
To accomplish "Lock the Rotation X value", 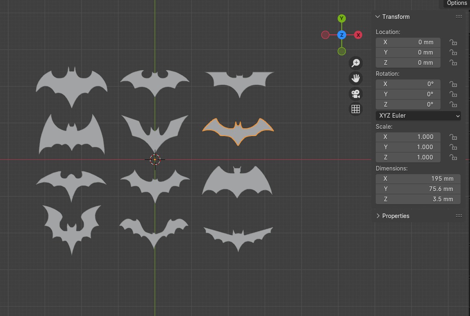I will click(453, 84).
